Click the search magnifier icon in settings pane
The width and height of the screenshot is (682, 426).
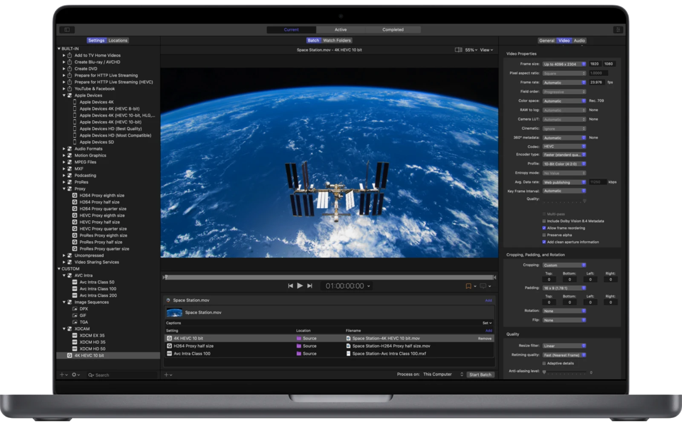[91, 375]
